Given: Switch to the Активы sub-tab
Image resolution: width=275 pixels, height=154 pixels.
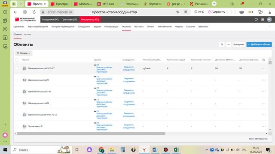Looking at the screenshot, I should 27,34.
